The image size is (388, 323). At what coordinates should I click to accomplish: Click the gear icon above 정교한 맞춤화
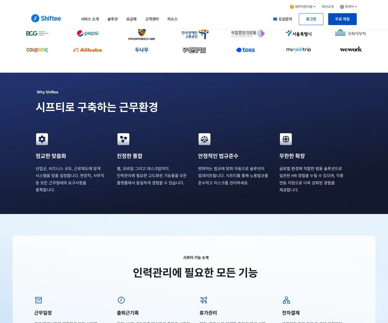tap(42, 139)
